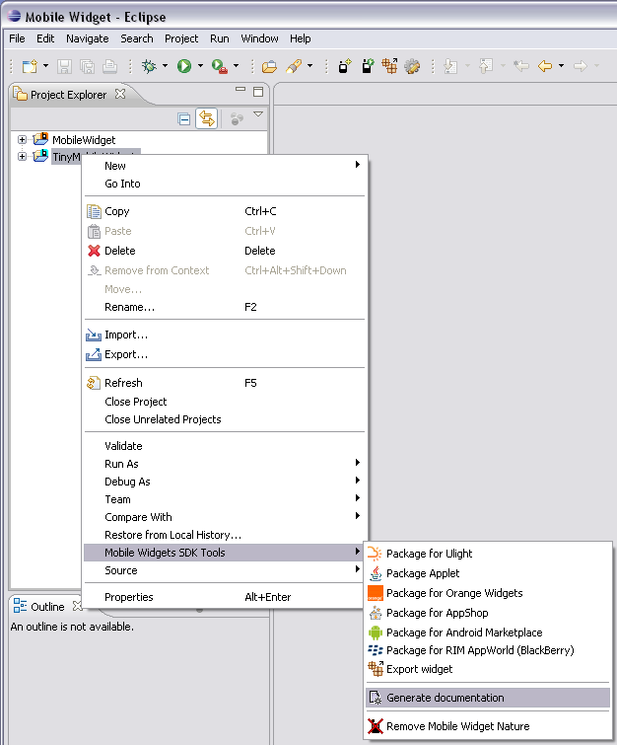
Task: Choose Close Project from context menu
Action: (224, 402)
